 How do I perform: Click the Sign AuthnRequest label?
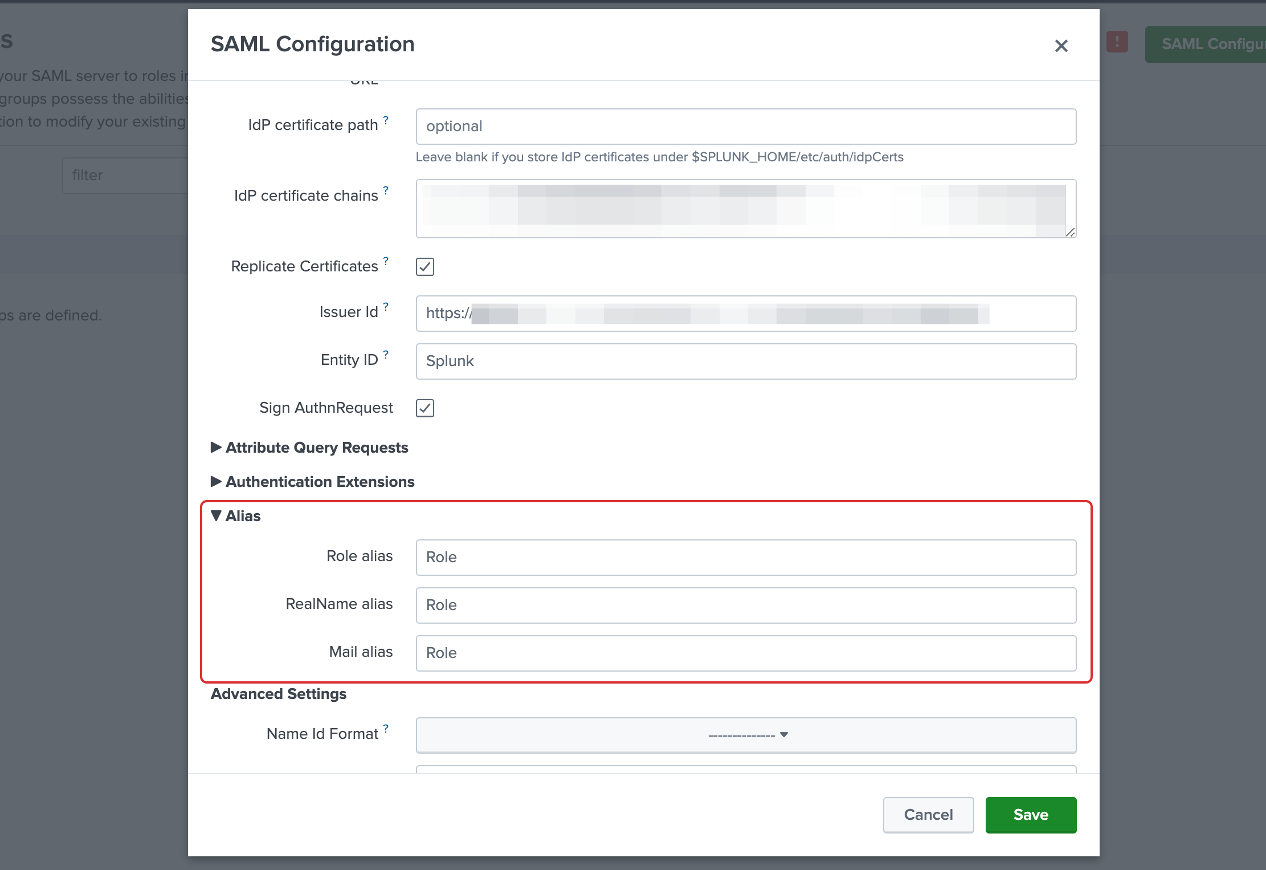click(326, 408)
